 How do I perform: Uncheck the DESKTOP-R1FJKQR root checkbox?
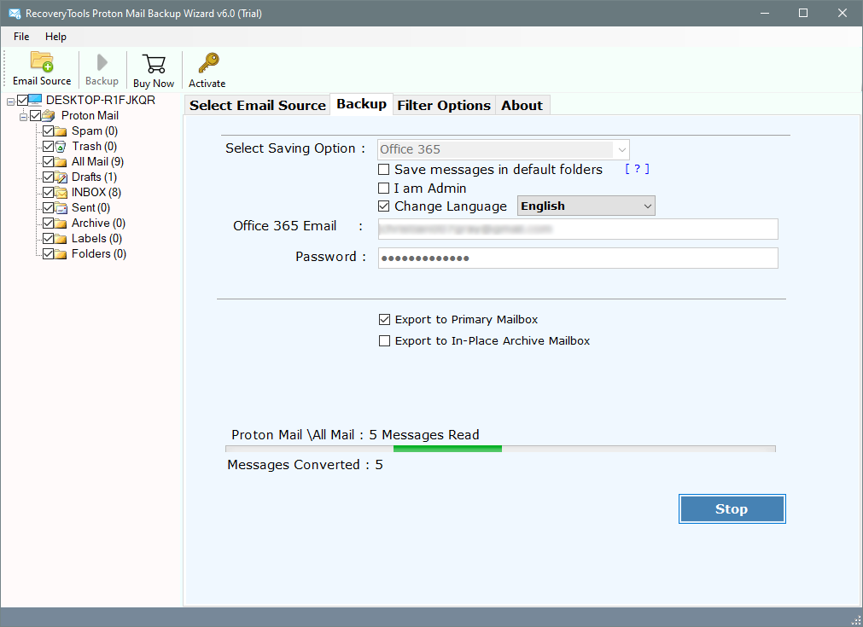point(22,100)
